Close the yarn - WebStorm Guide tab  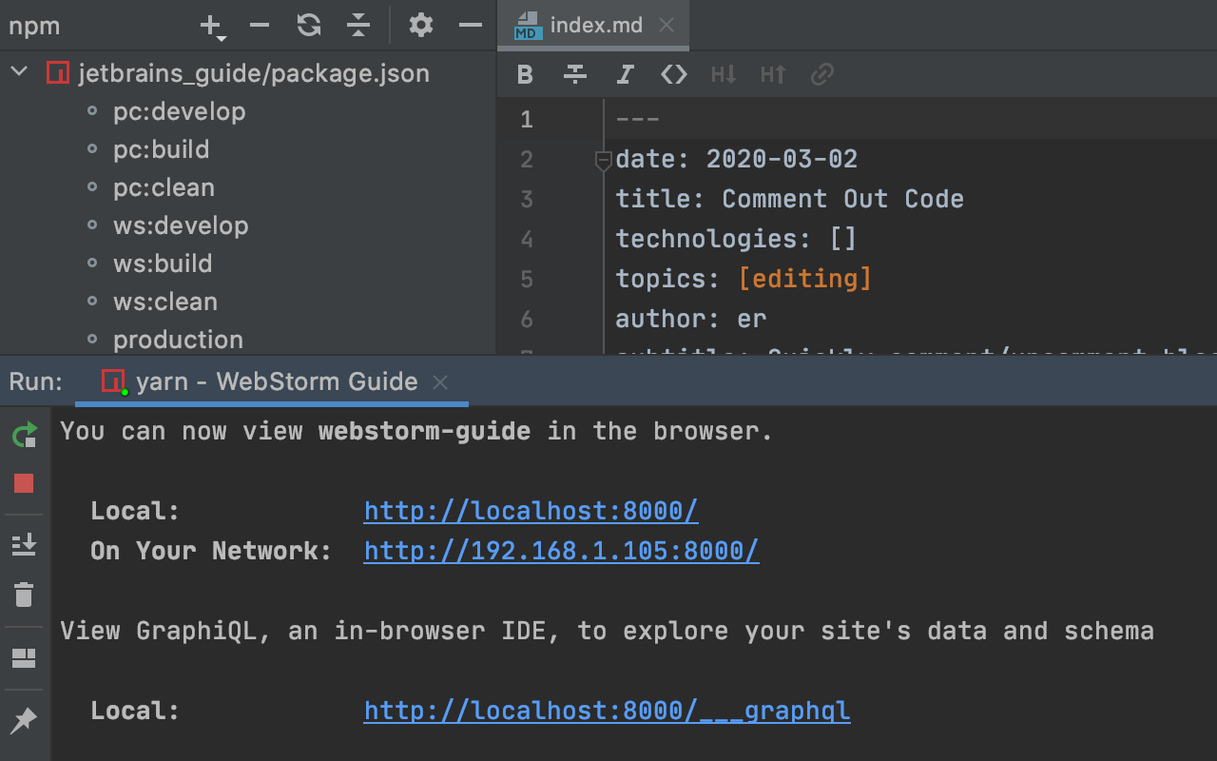440,382
